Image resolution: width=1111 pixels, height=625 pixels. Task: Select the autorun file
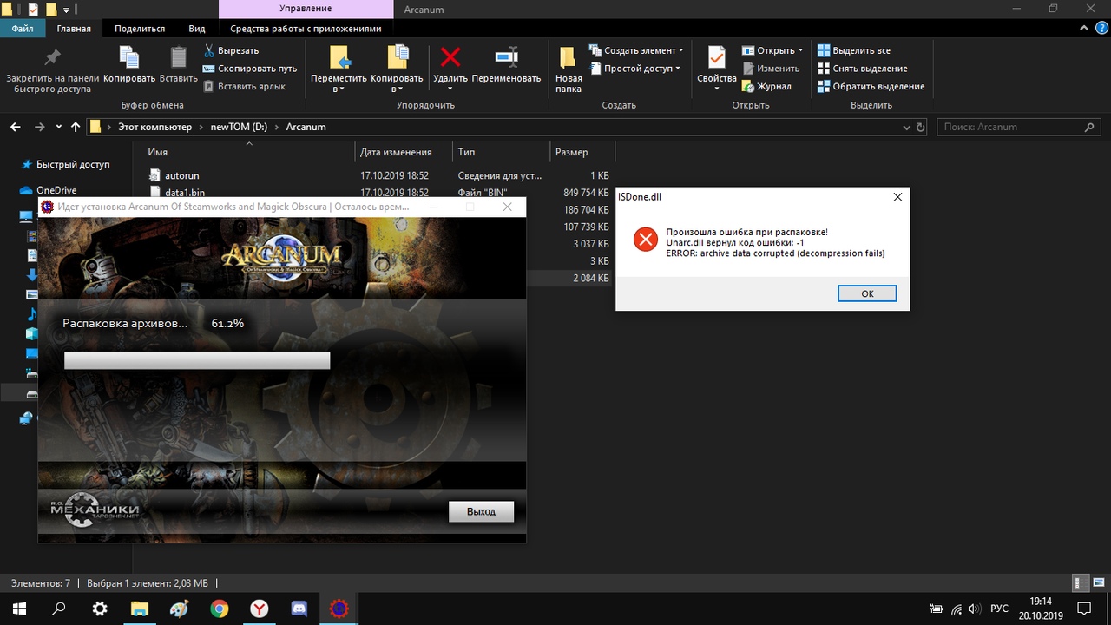[x=181, y=175]
